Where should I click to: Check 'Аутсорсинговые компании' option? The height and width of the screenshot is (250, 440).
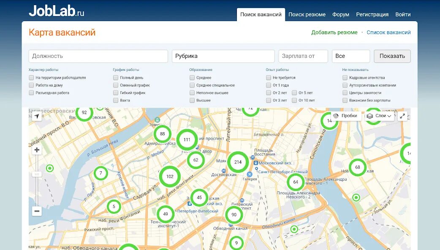pyautogui.click(x=345, y=85)
